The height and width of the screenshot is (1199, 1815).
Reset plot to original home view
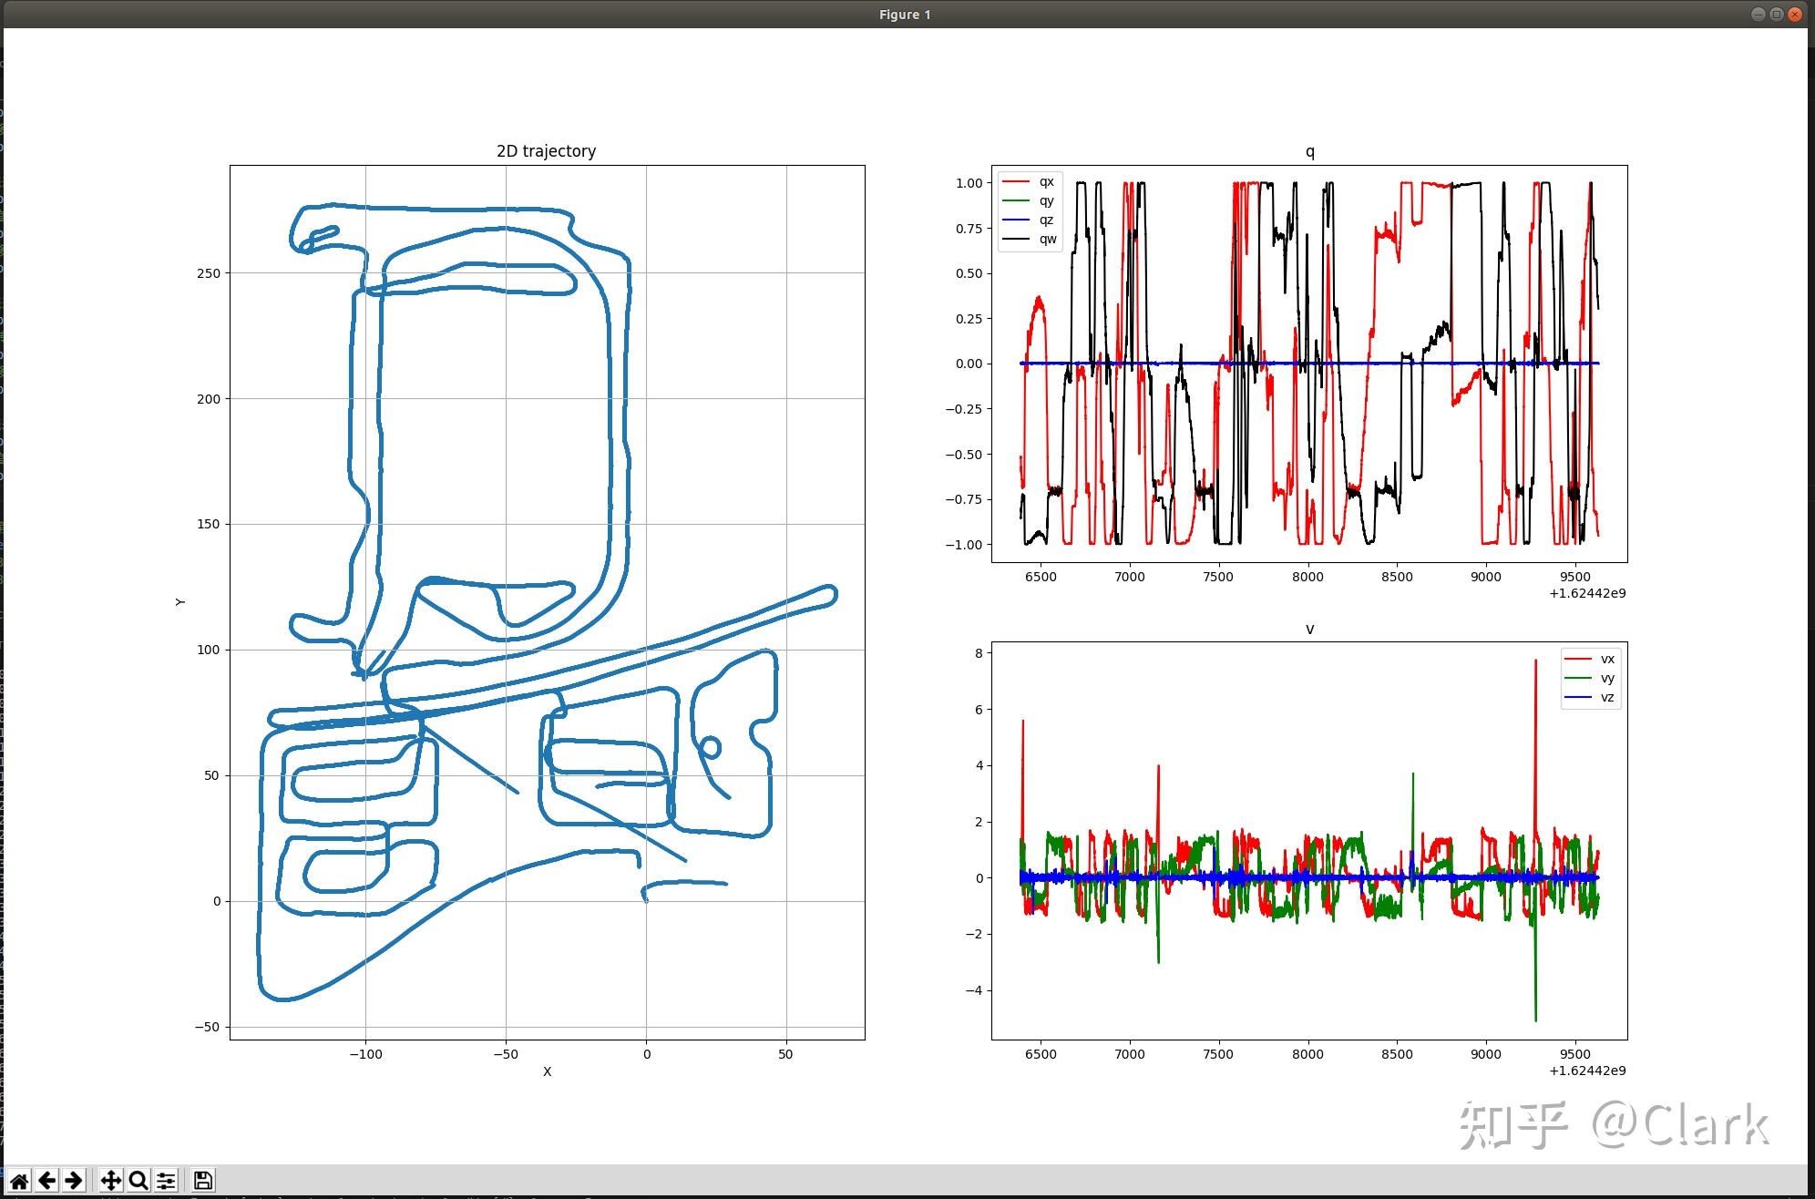click(x=19, y=1181)
